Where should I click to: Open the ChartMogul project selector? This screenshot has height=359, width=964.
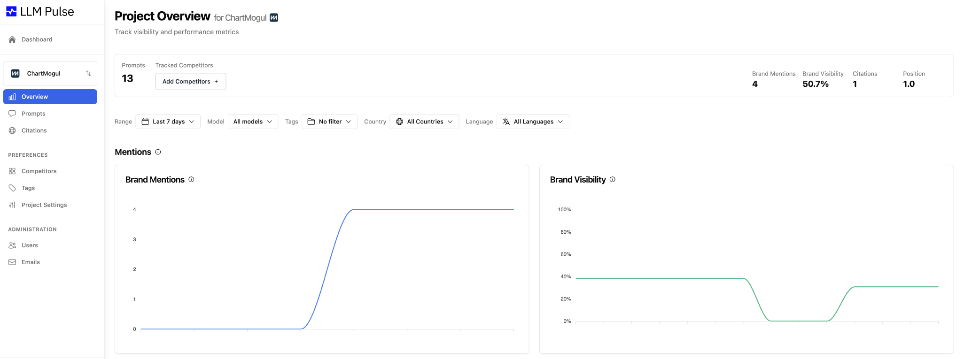coord(50,73)
